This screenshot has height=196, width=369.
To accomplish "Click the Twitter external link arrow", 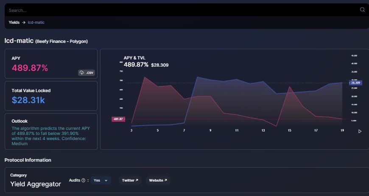I will 137,180.
